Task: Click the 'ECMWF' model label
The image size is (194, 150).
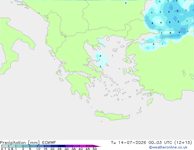Action: tap(49, 143)
